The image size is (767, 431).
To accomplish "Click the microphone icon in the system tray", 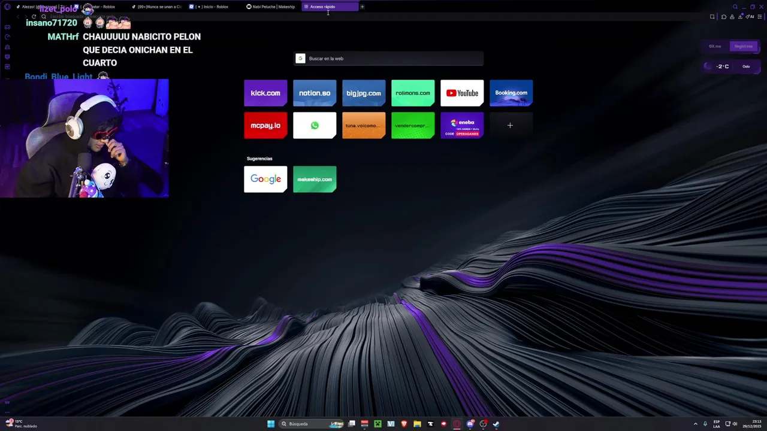I will point(705,424).
